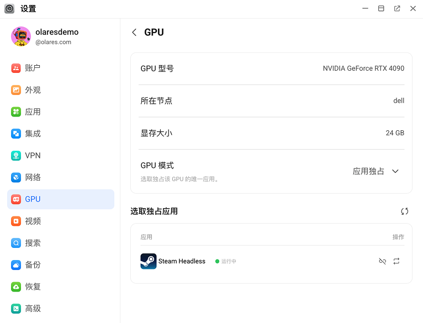Open 视频 settings page
Viewport: 423px width, 323px height.
click(x=61, y=221)
